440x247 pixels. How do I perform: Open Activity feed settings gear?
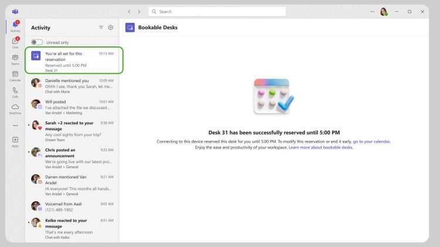(x=110, y=27)
